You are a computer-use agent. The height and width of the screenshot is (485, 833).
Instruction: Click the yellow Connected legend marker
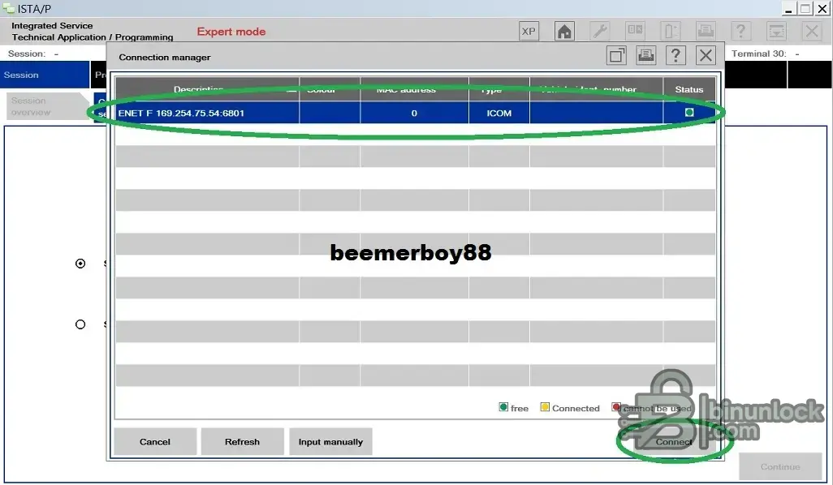tap(545, 407)
